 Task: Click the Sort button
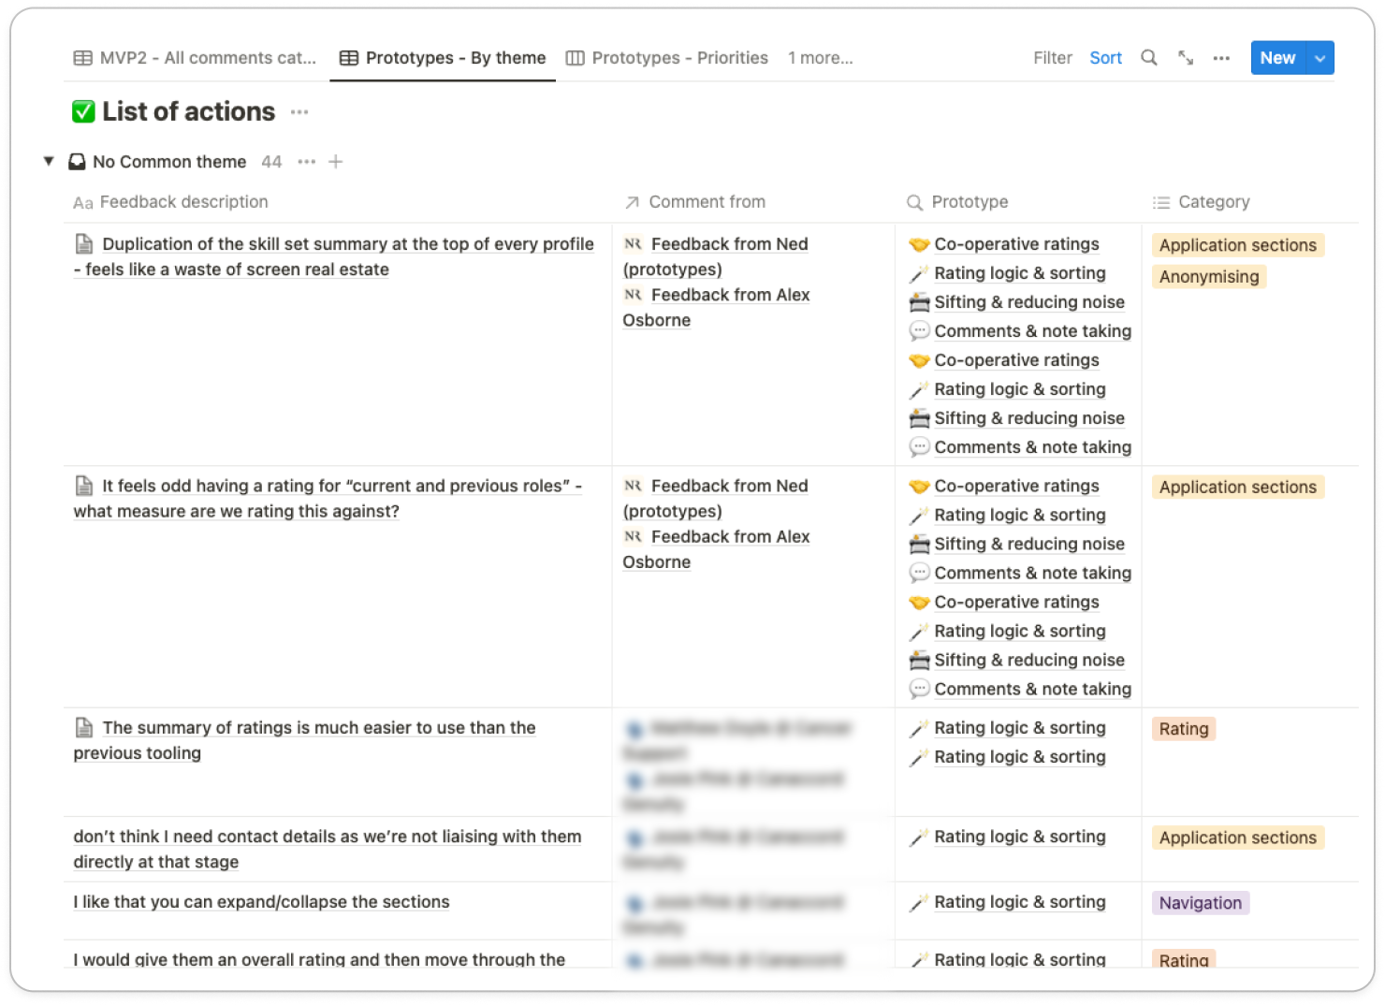pyautogui.click(x=1105, y=58)
